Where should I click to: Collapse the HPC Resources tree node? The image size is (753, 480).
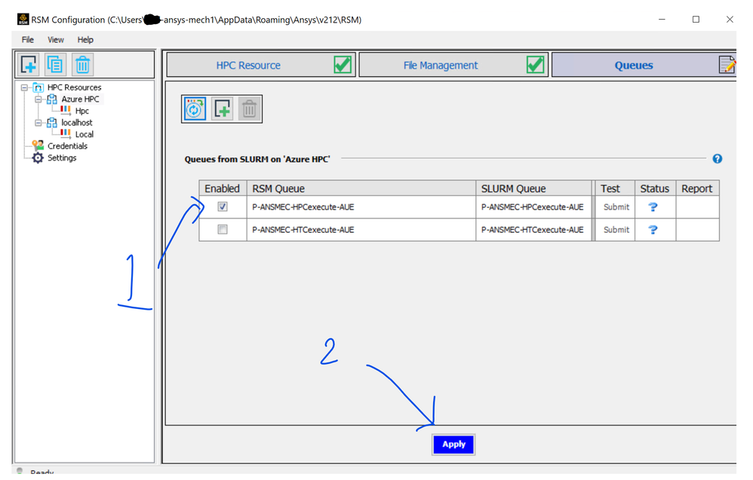[24, 87]
